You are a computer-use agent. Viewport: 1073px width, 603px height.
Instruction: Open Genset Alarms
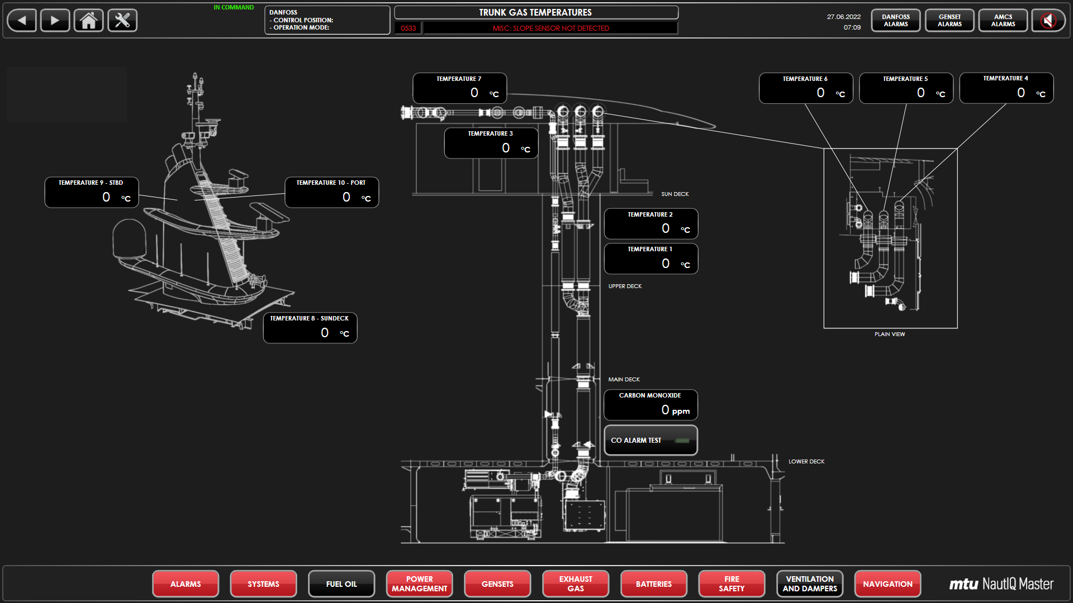point(949,21)
